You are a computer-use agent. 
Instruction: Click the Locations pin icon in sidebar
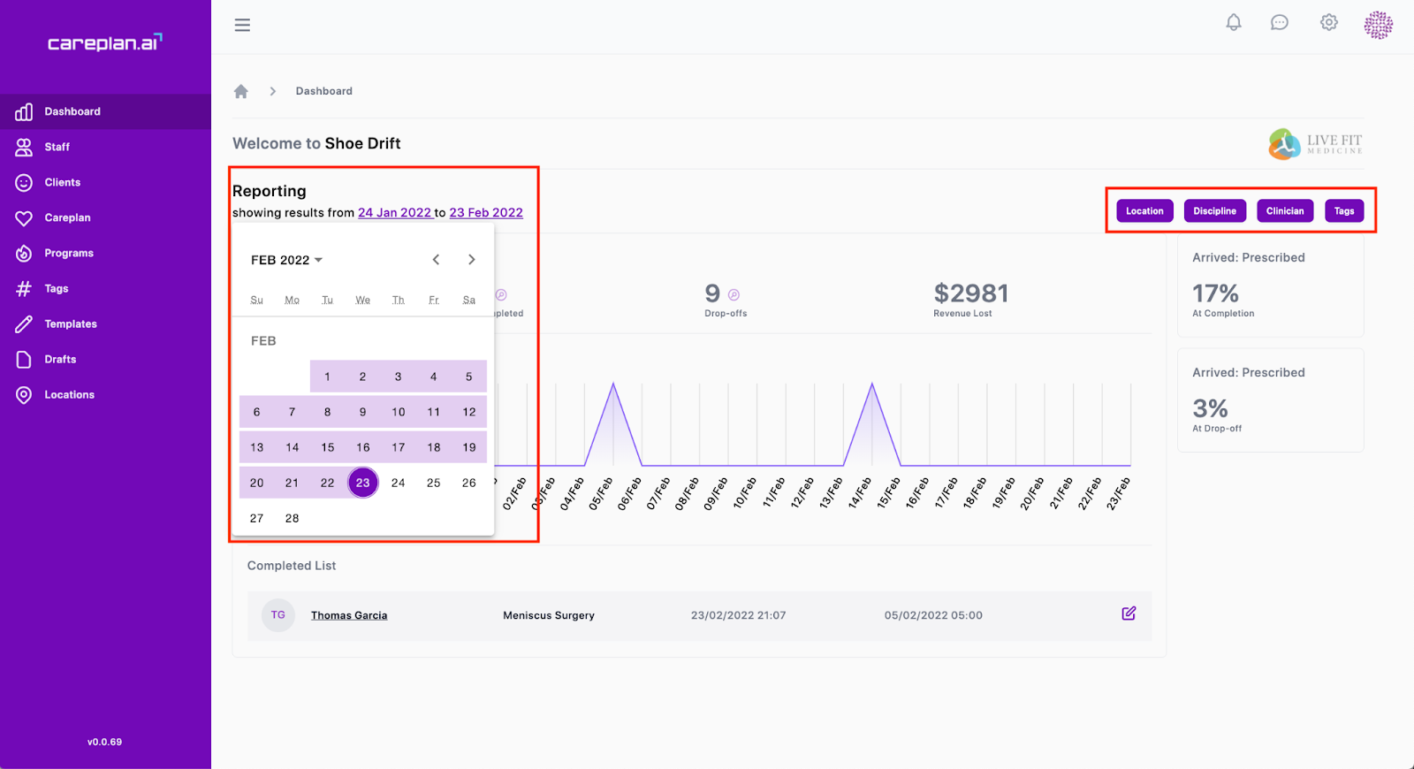coord(24,394)
